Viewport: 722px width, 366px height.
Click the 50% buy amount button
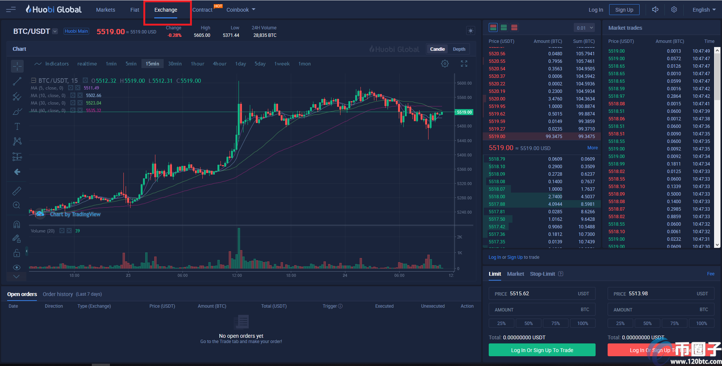[x=528, y=323]
